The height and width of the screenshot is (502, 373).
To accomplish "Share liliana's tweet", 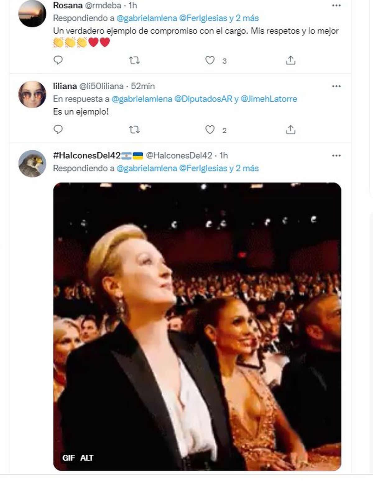I will pyautogui.click(x=290, y=129).
